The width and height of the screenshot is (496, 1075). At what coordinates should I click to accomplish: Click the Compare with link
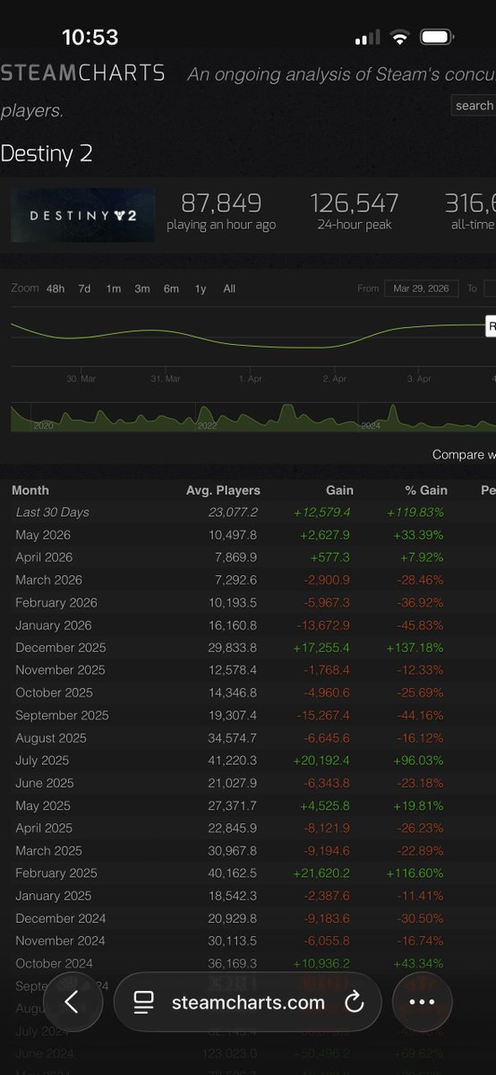point(464,455)
